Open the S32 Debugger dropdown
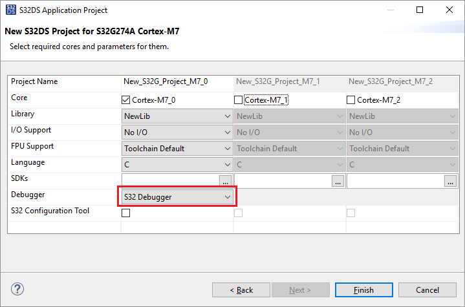The width and height of the screenshot is (465, 307). tap(177, 197)
